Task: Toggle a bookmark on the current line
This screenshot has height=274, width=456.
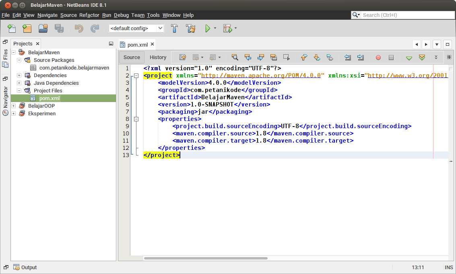Action: point(330,57)
